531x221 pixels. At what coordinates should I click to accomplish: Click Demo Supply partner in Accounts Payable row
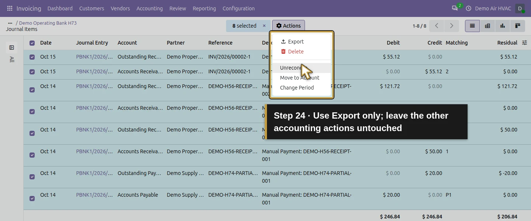[x=185, y=195]
